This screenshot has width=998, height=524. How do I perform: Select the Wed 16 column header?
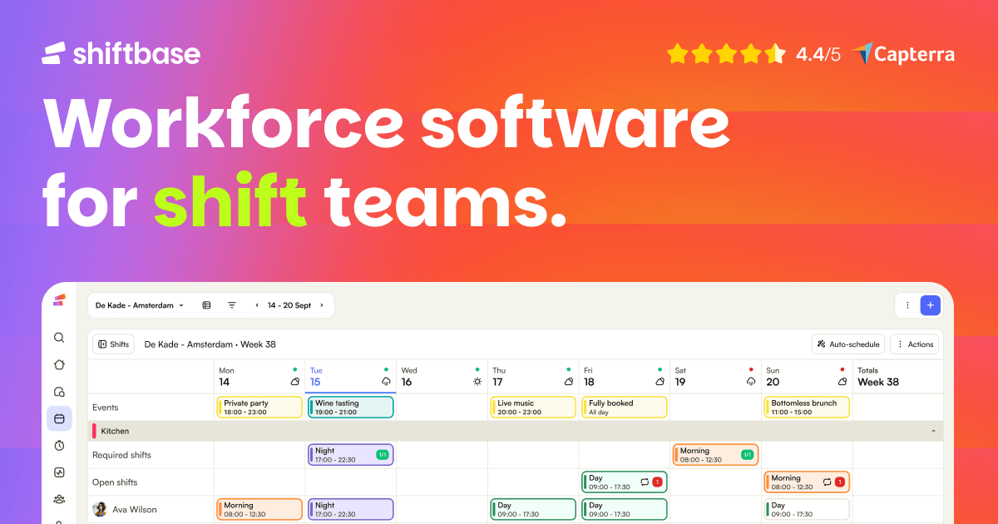442,377
